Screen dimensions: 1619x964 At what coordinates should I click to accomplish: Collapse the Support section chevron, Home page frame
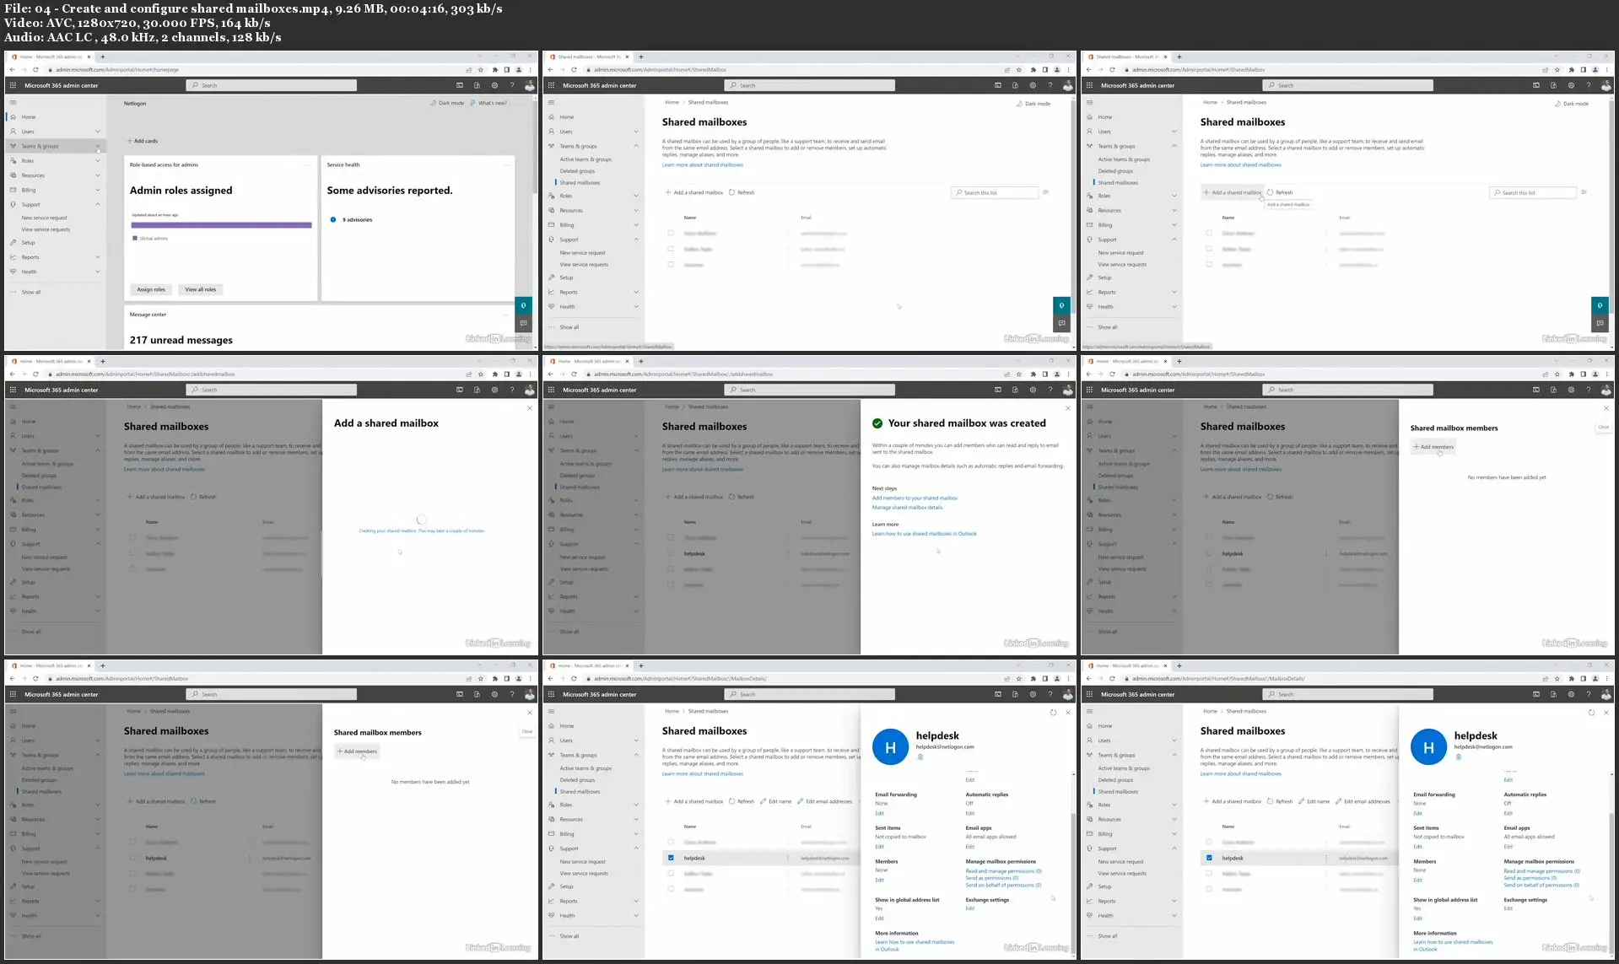[98, 204]
